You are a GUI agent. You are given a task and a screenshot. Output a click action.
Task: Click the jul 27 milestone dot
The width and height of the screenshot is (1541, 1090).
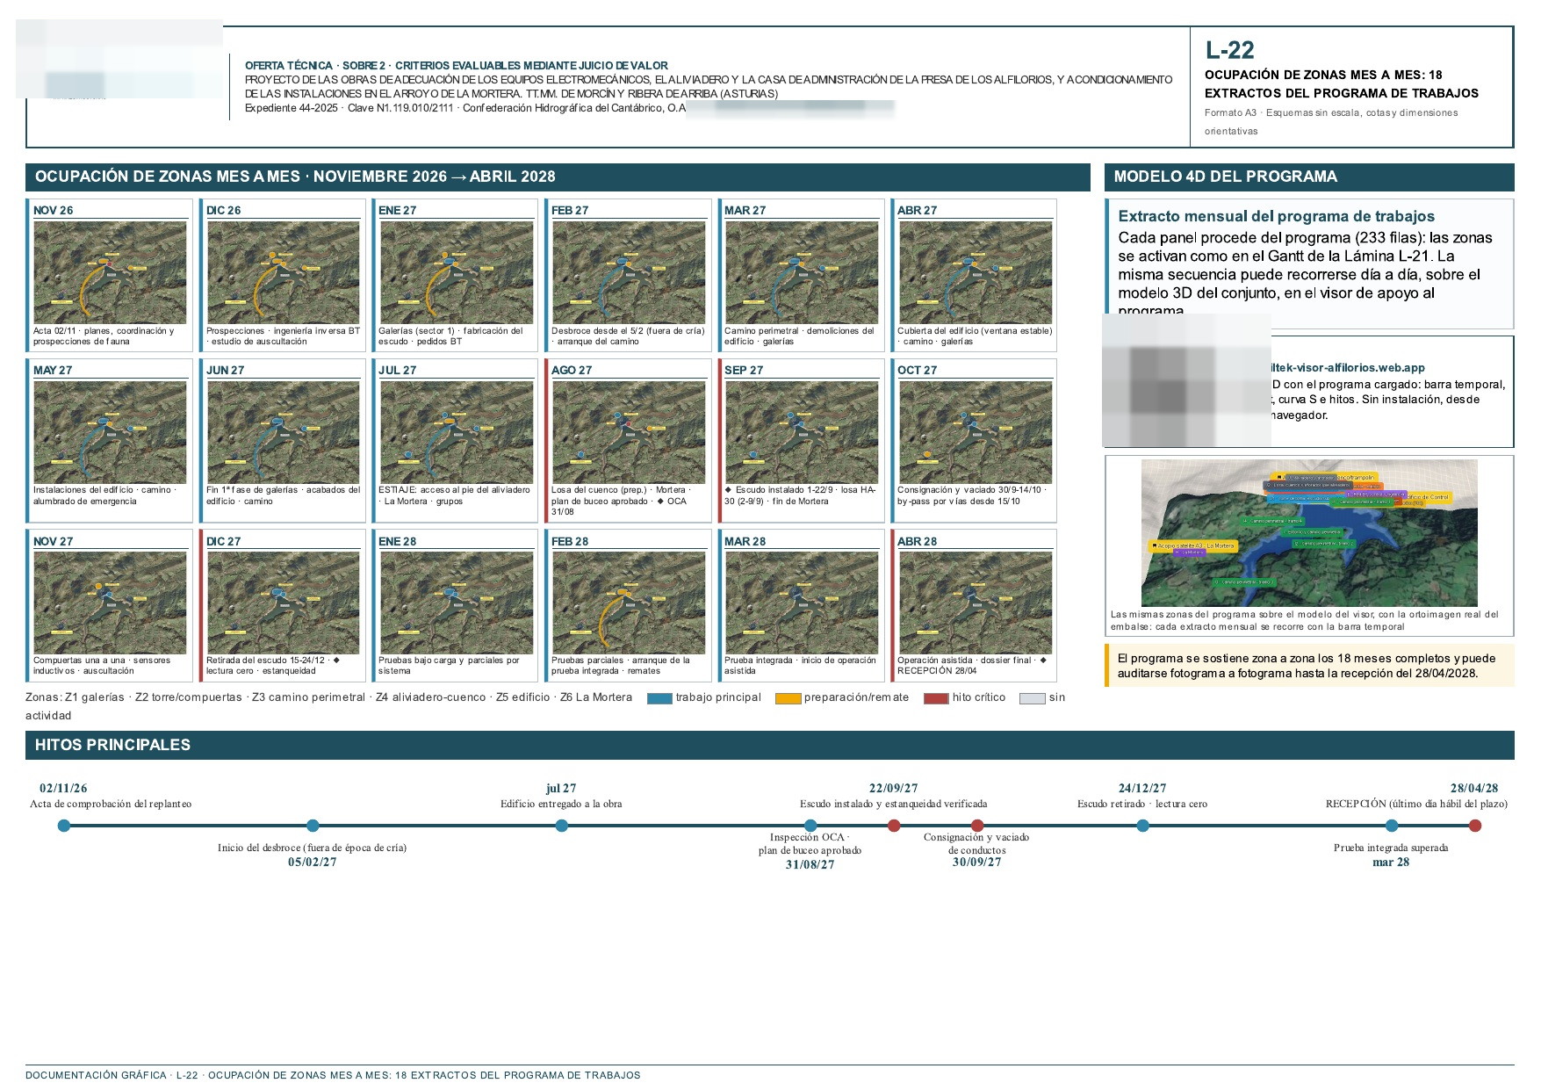[x=562, y=826]
